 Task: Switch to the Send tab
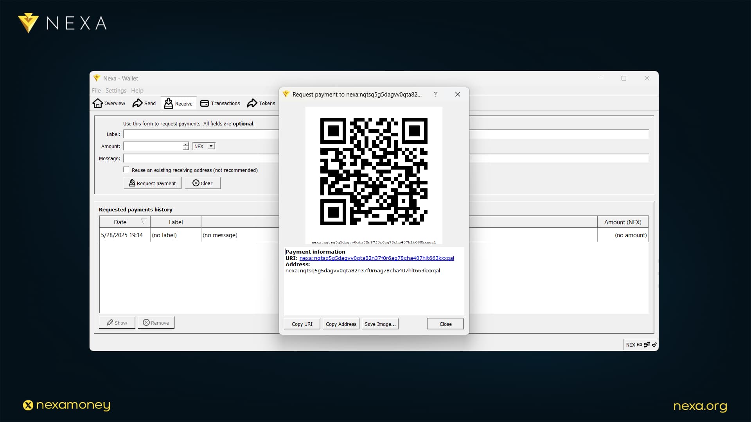[144, 103]
